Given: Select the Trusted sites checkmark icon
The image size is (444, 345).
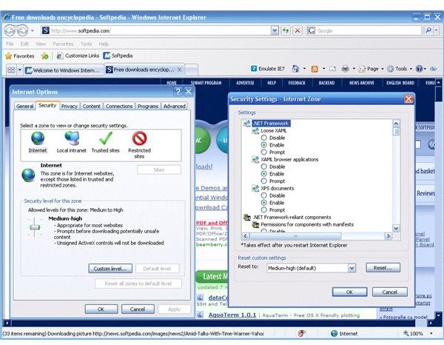Looking at the screenshot, I should pyautogui.click(x=106, y=138).
